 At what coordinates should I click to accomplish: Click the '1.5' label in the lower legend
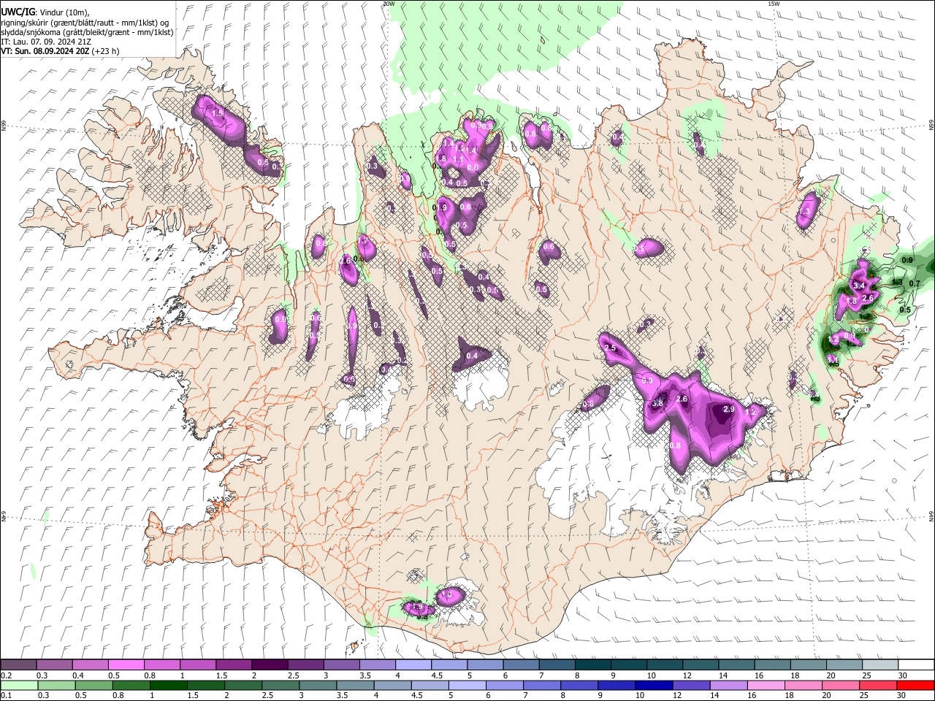[193, 695]
